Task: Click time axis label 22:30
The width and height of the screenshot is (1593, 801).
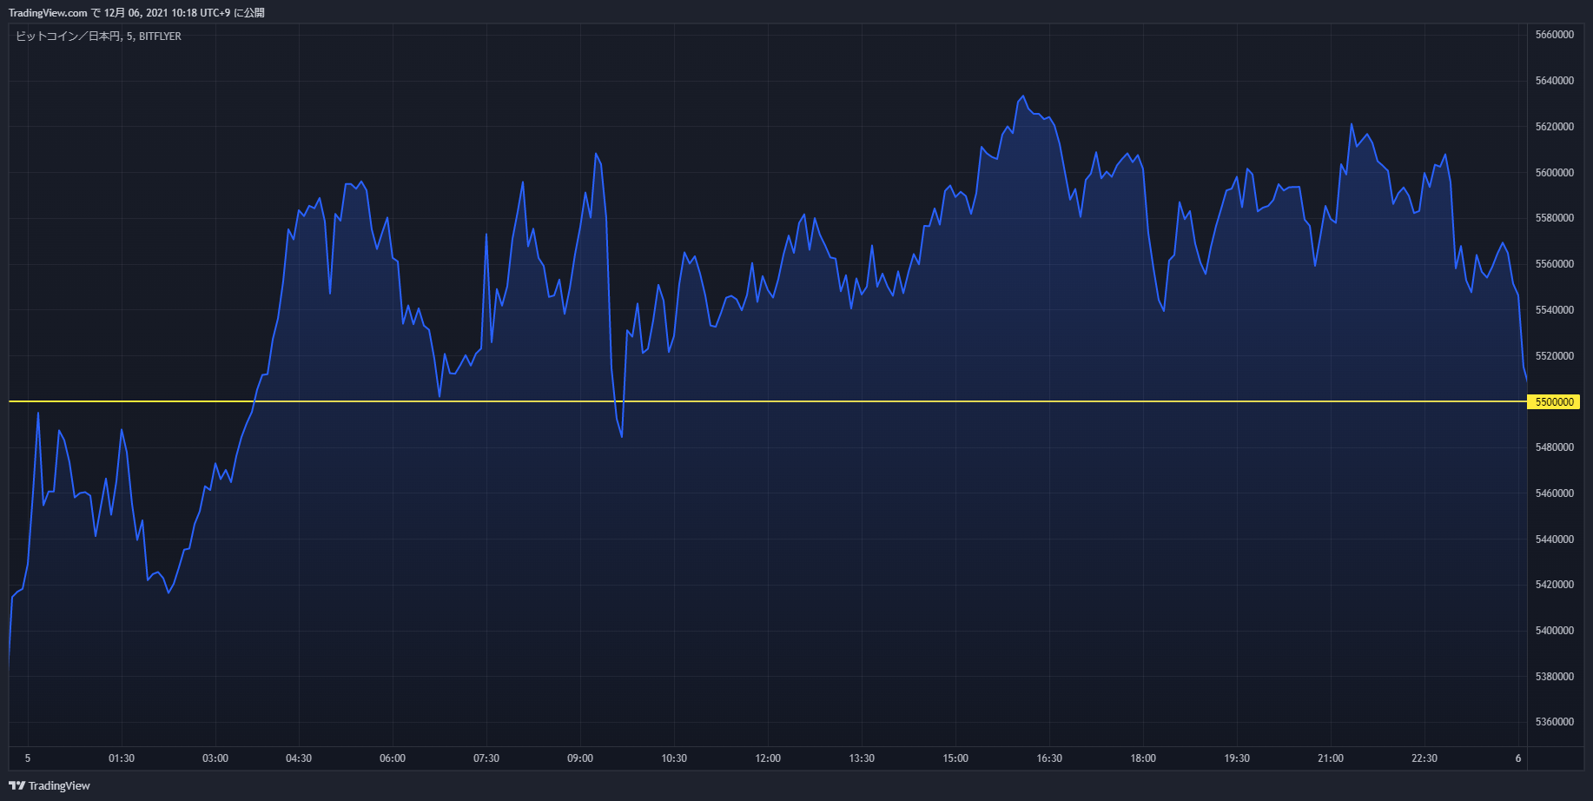Action: click(x=1424, y=758)
